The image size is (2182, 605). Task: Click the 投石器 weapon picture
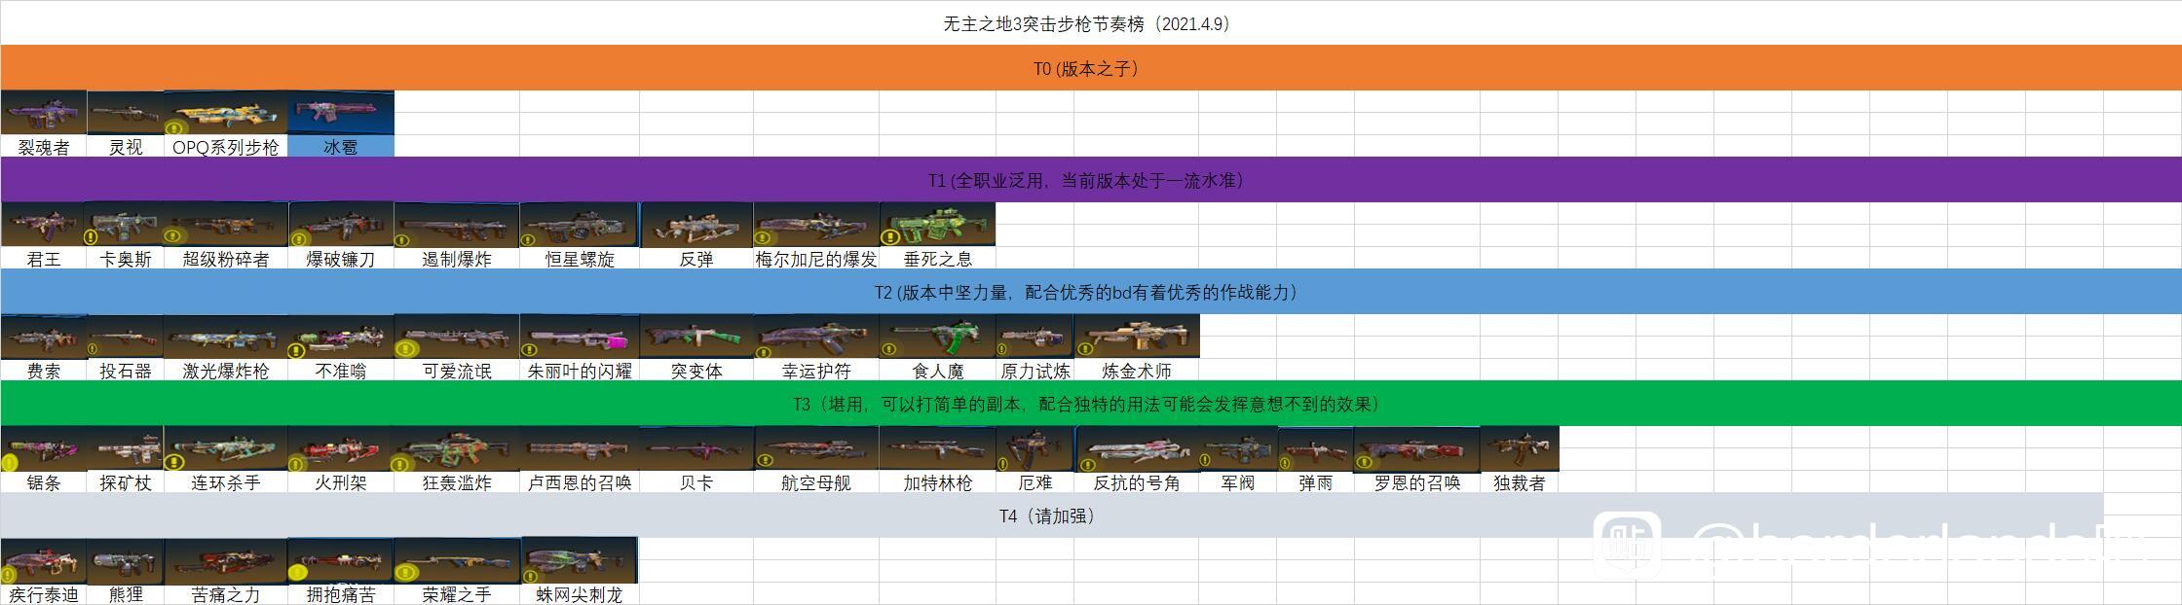click(126, 337)
